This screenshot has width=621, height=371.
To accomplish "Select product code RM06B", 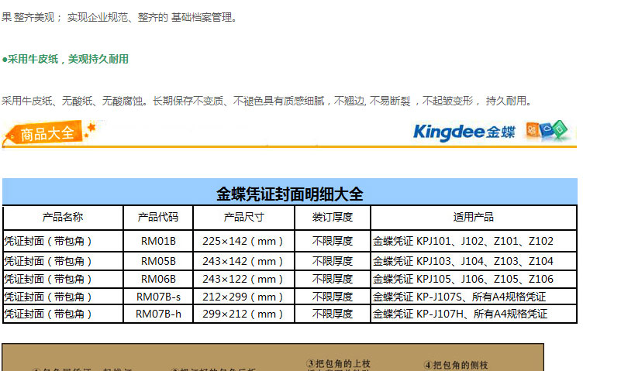I will click(158, 280).
